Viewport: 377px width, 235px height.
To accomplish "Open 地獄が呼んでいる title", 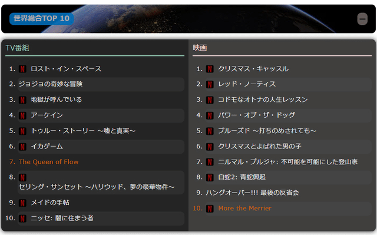I will click(57, 100).
